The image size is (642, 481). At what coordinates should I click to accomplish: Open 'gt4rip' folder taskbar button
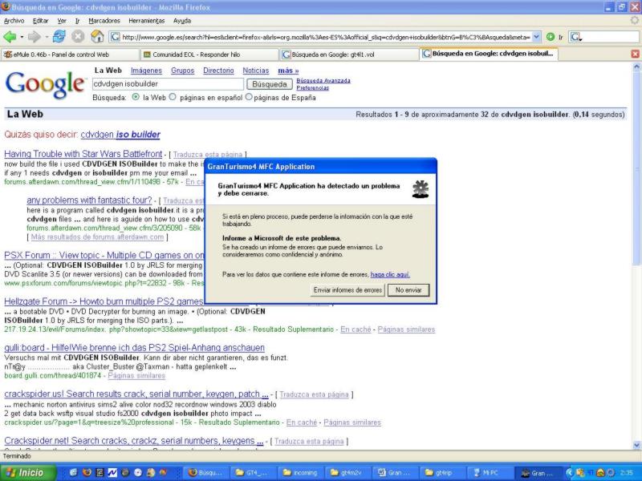(444, 473)
